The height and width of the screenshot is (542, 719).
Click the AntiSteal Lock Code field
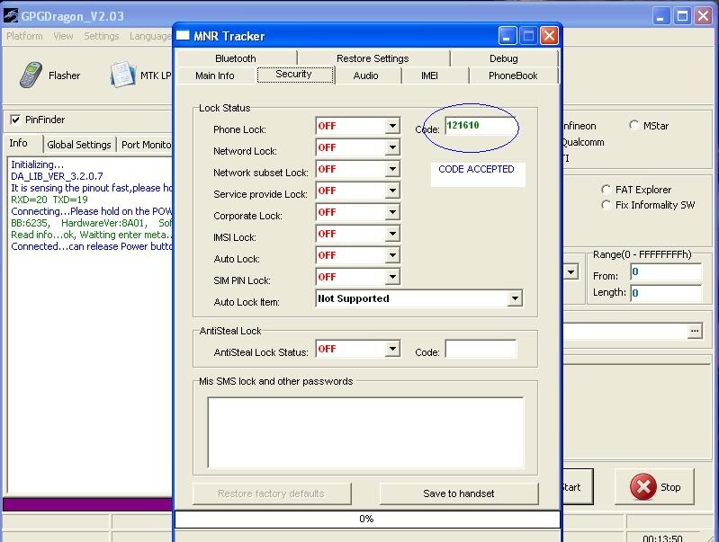pyautogui.click(x=481, y=349)
